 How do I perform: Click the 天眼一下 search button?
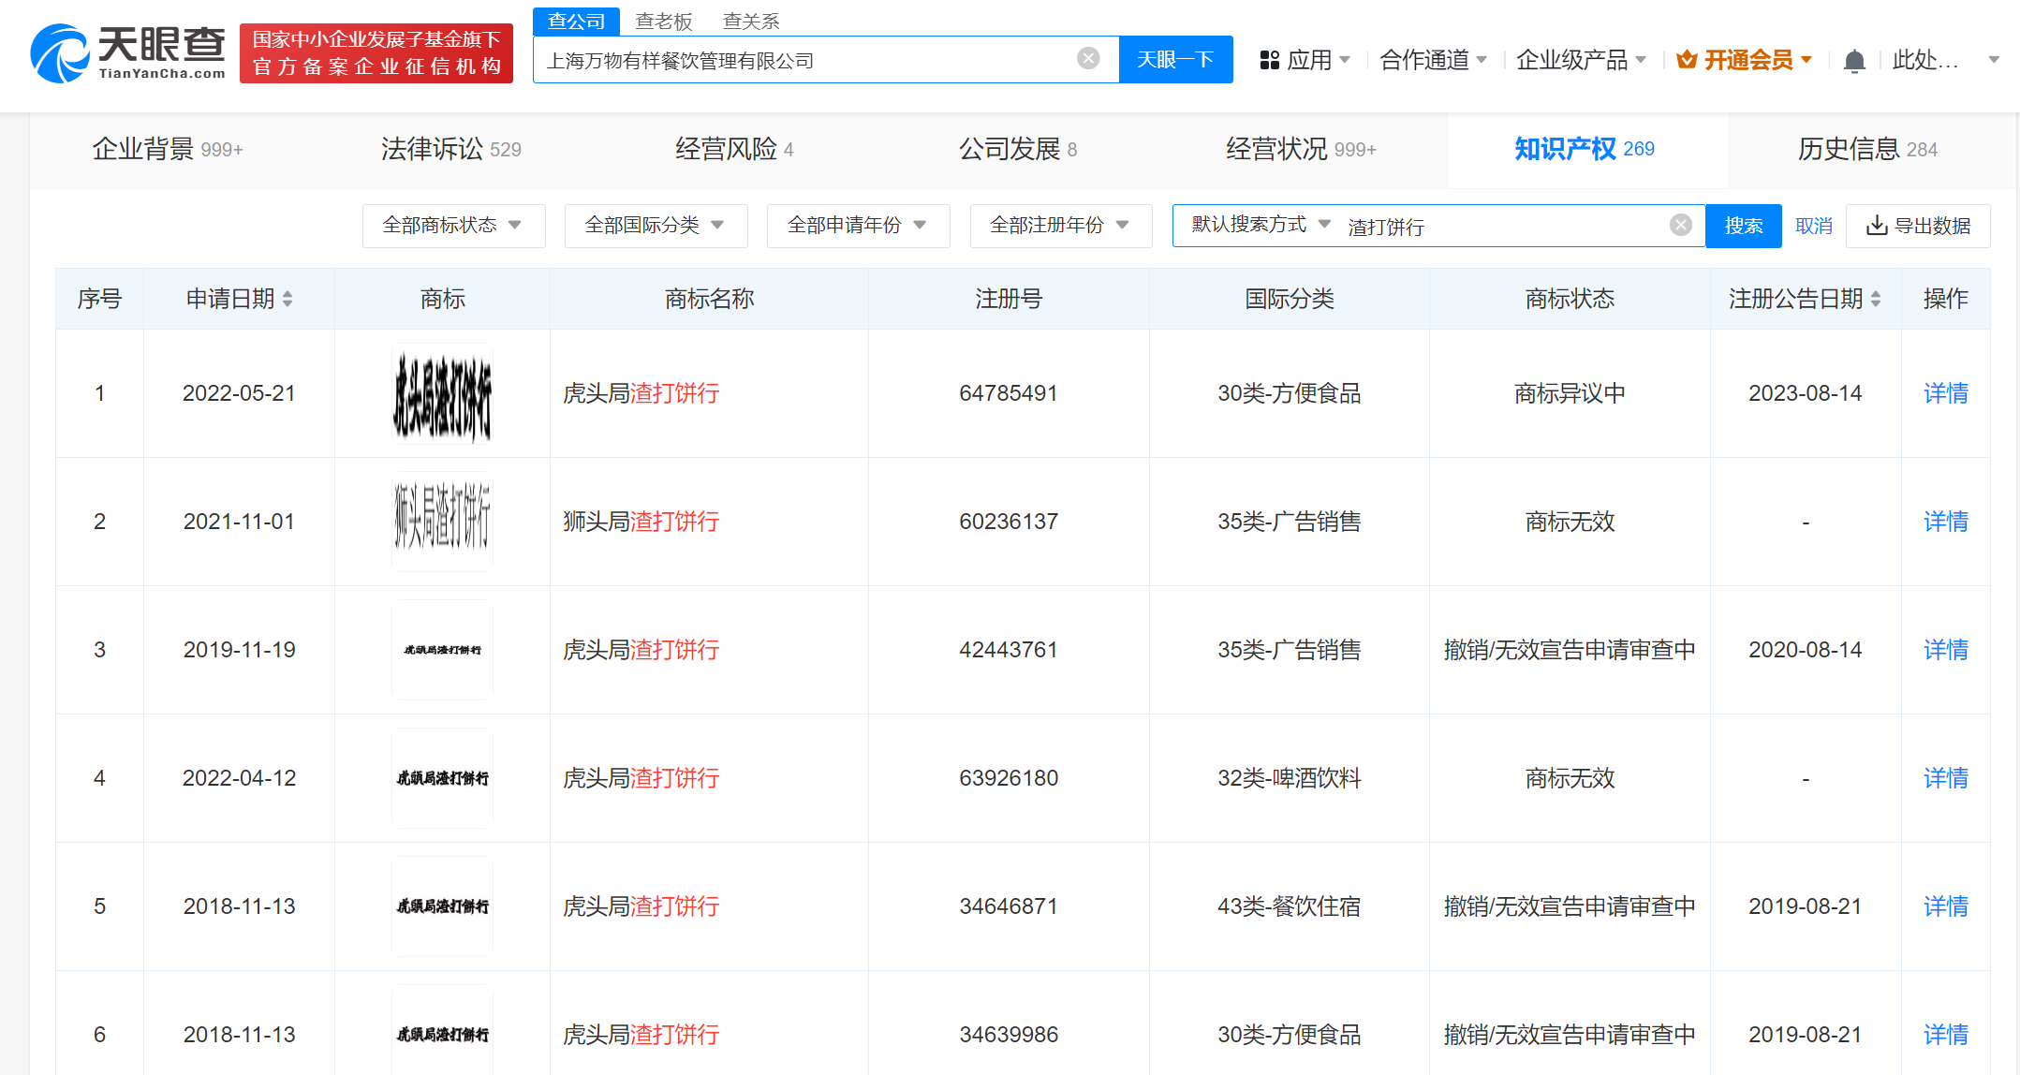pos(1174,60)
